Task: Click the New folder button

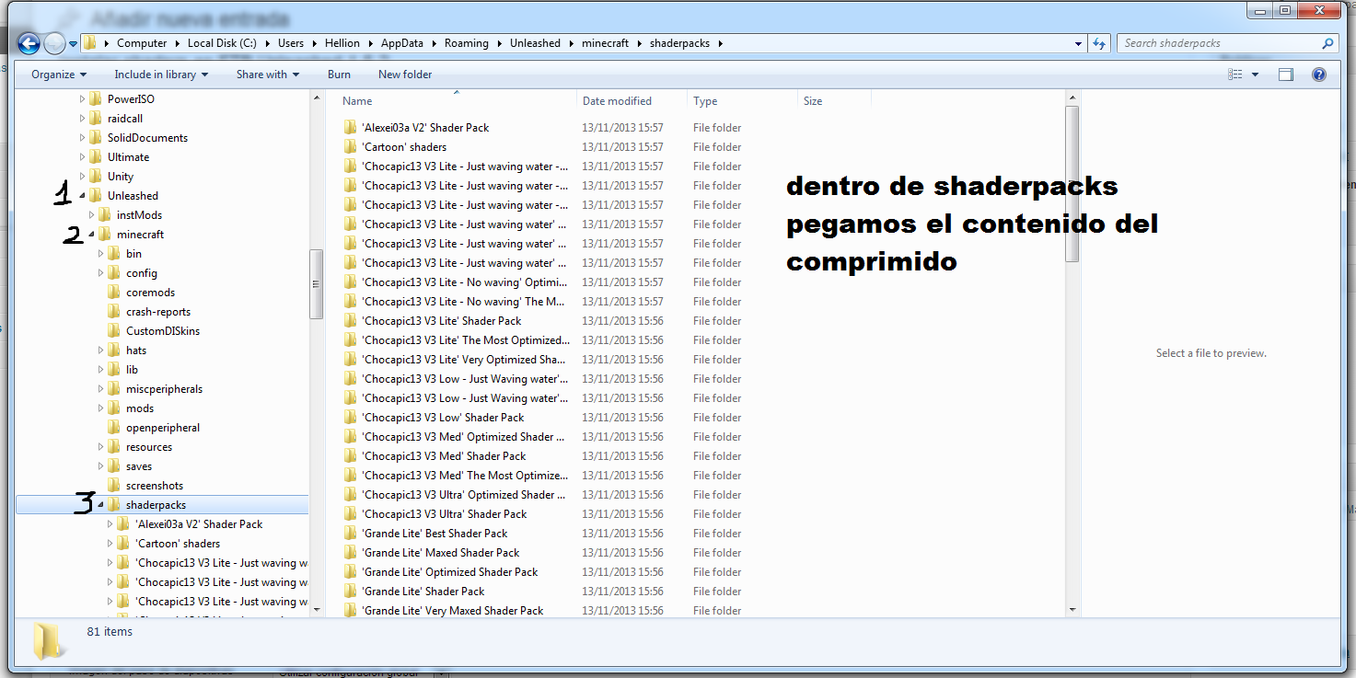Action: click(404, 75)
